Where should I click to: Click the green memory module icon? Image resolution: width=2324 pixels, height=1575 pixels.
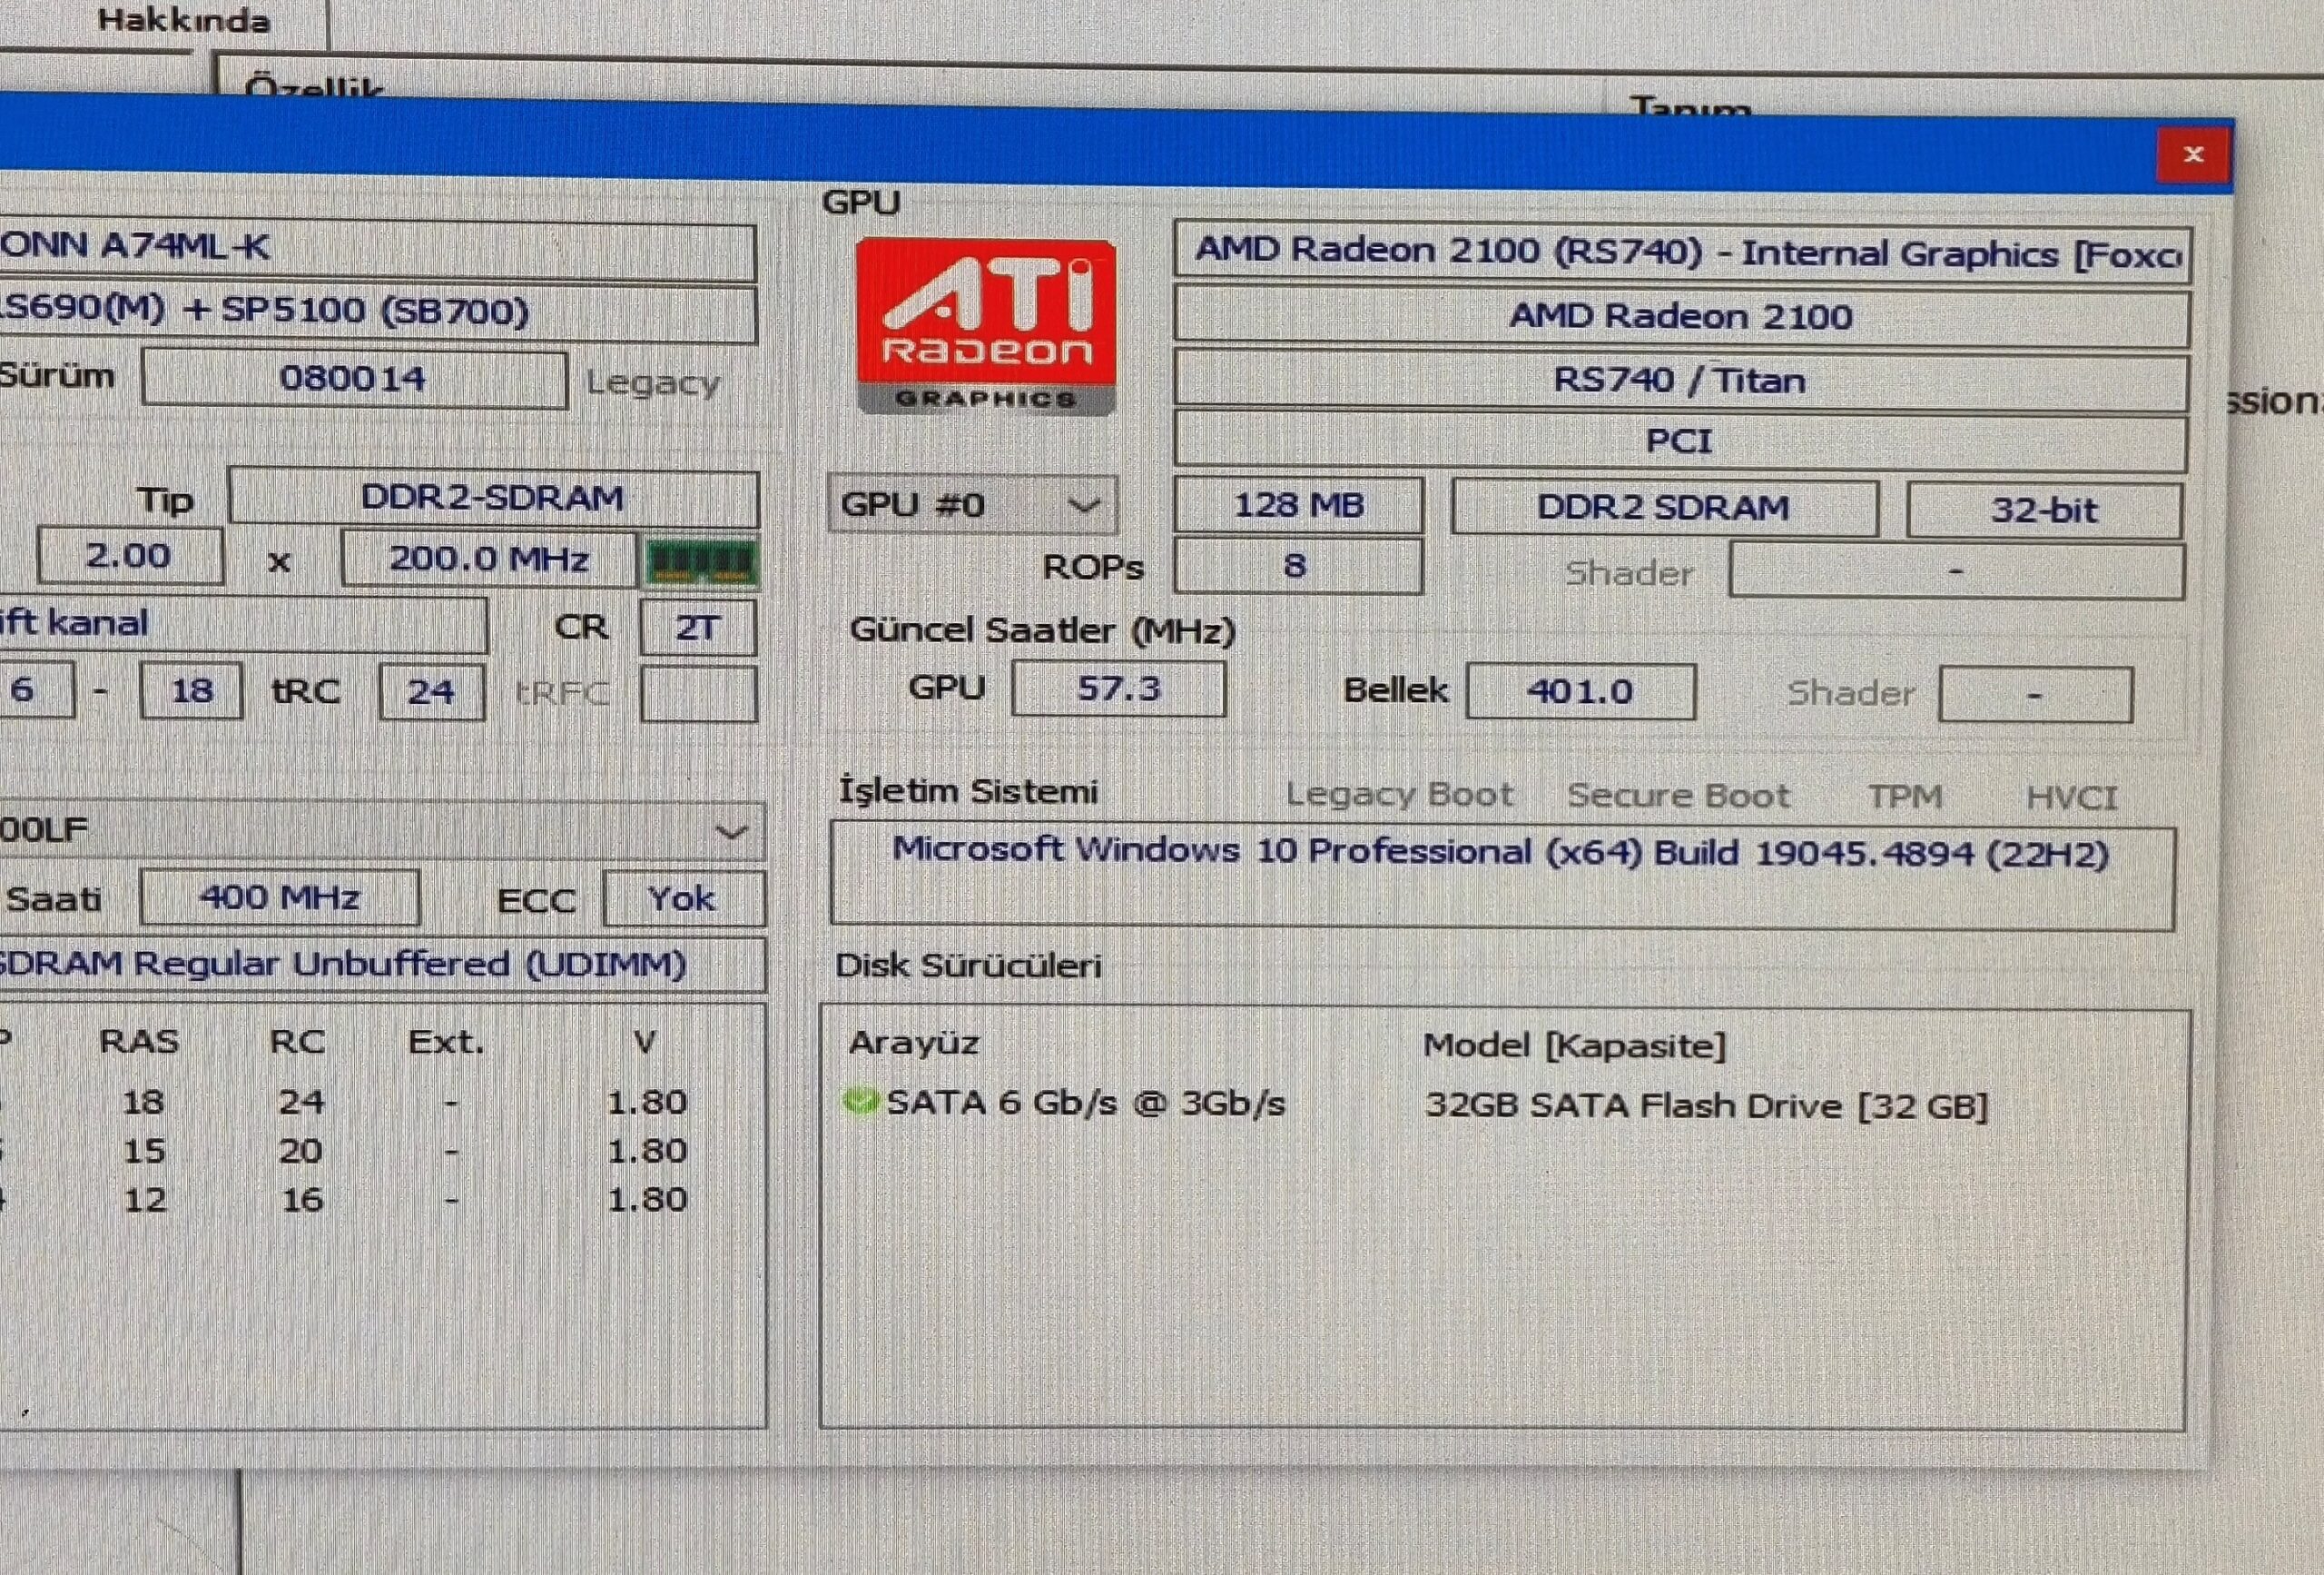pos(700,562)
